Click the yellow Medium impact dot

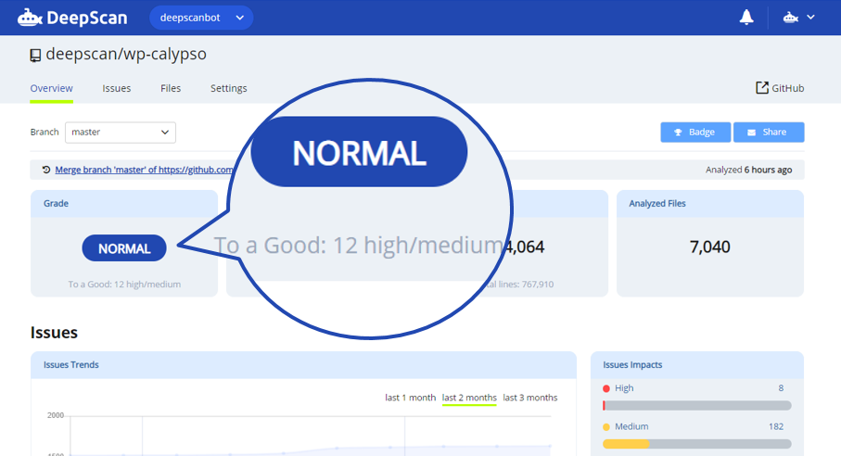click(606, 427)
